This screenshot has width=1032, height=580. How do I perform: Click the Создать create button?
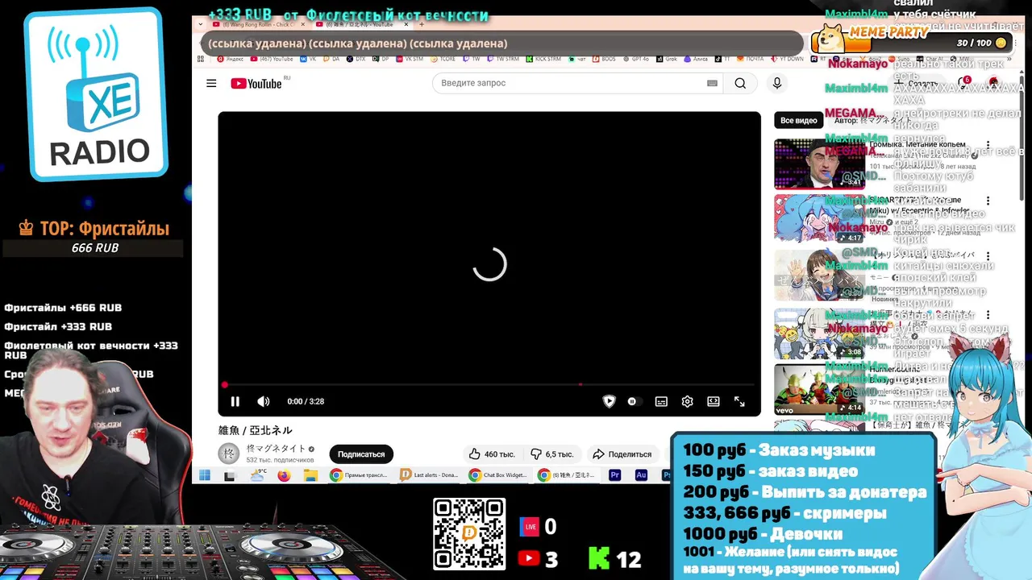coord(916,83)
